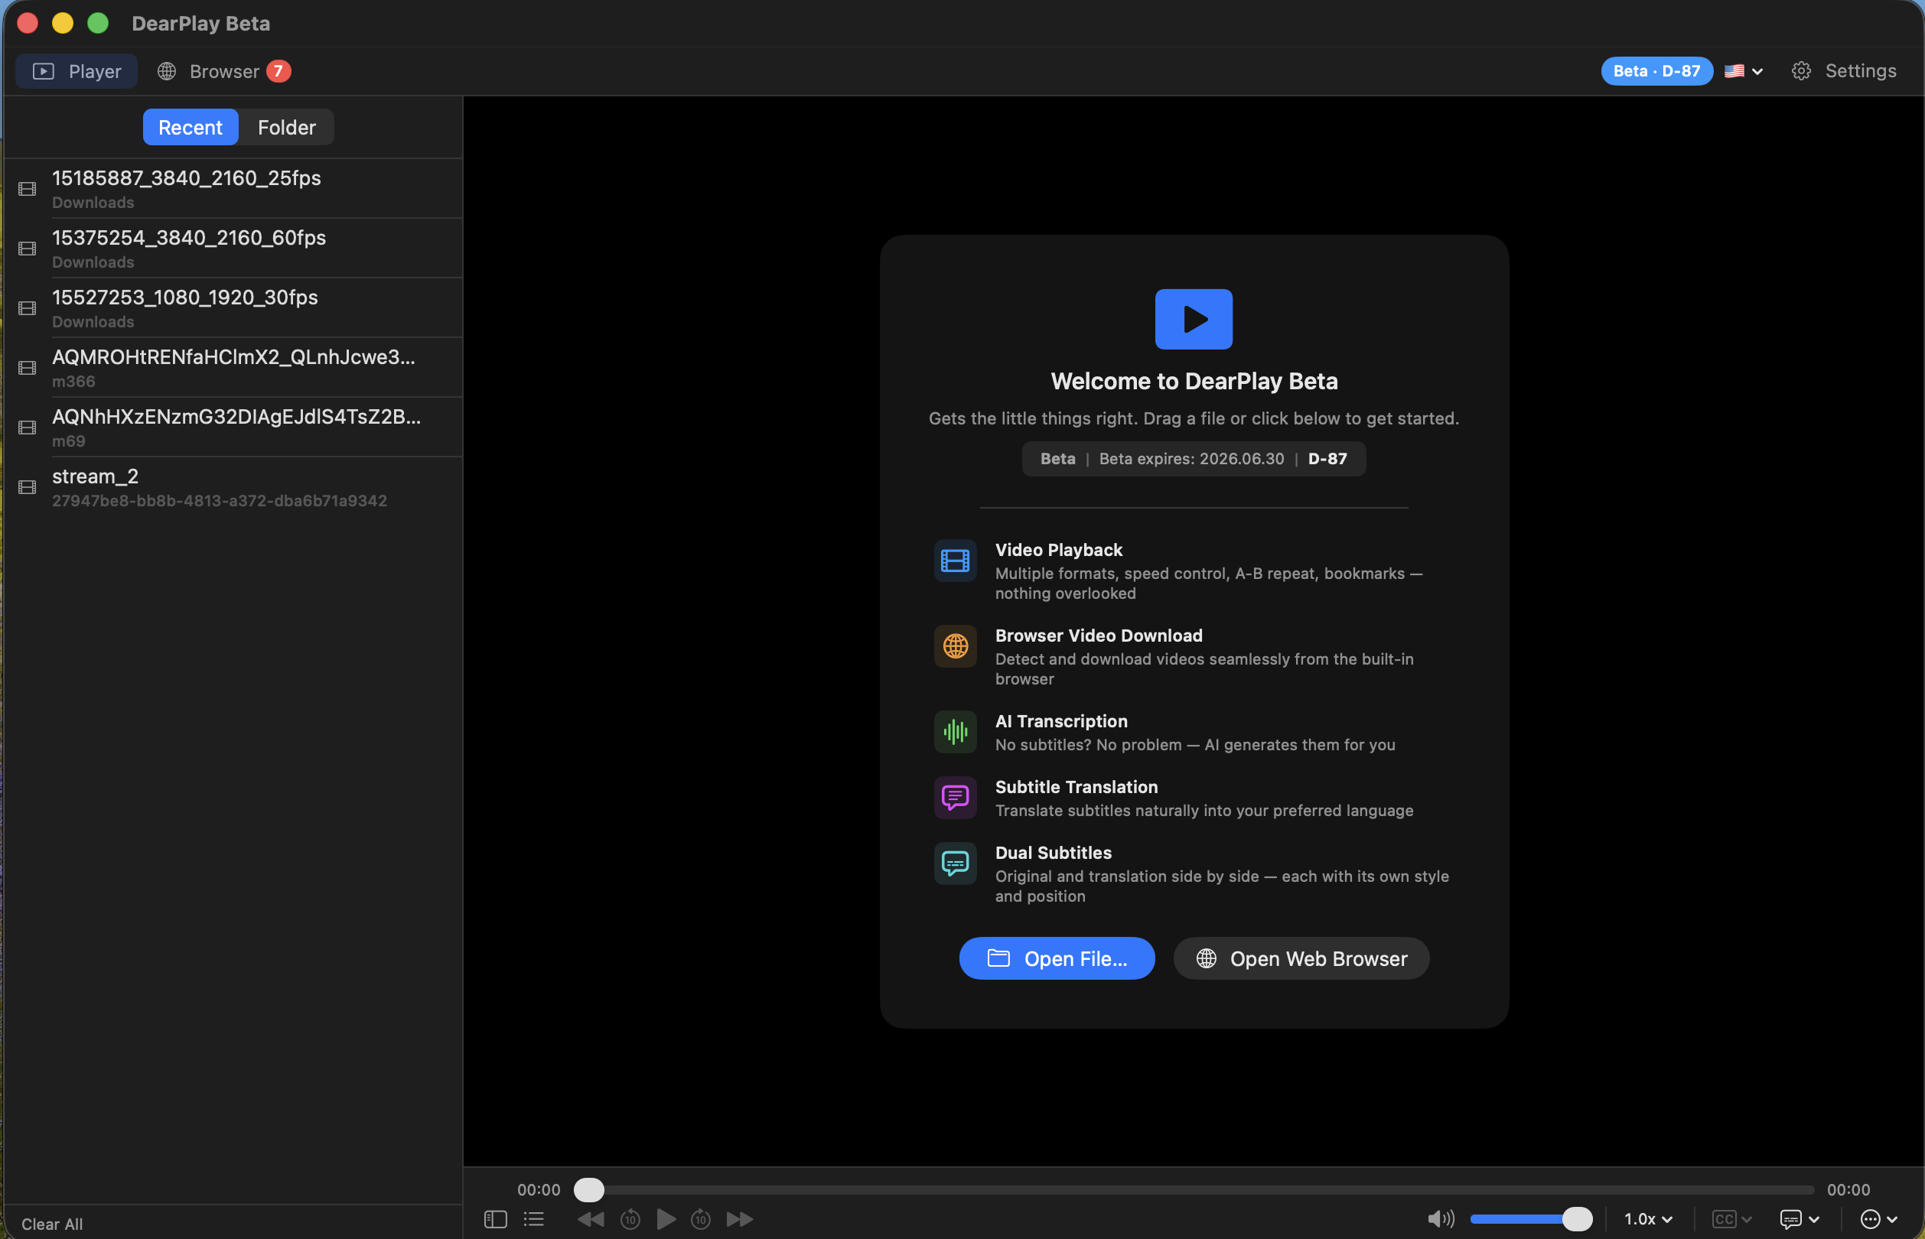Click the seek bar playhead knob
Viewport: 1925px width, 1239px height.
(x=589, y=1189)
